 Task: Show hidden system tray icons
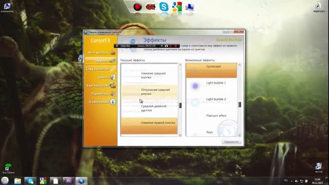(291, 181)
